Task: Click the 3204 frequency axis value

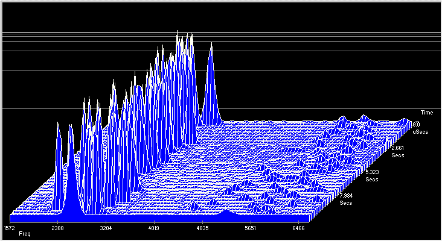Action: pyautogui.click(x=106, y=228)
